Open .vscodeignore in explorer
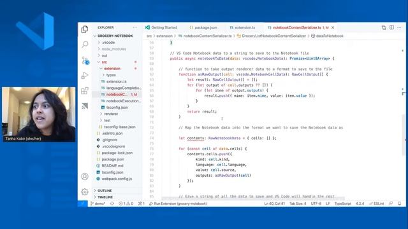Viewport: 408px width, 229px height. pos(113,146)
